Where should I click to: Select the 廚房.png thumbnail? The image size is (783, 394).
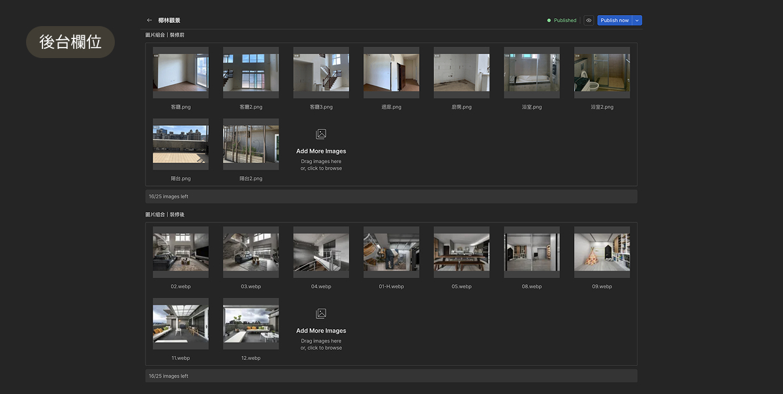[x=461, y=72]
